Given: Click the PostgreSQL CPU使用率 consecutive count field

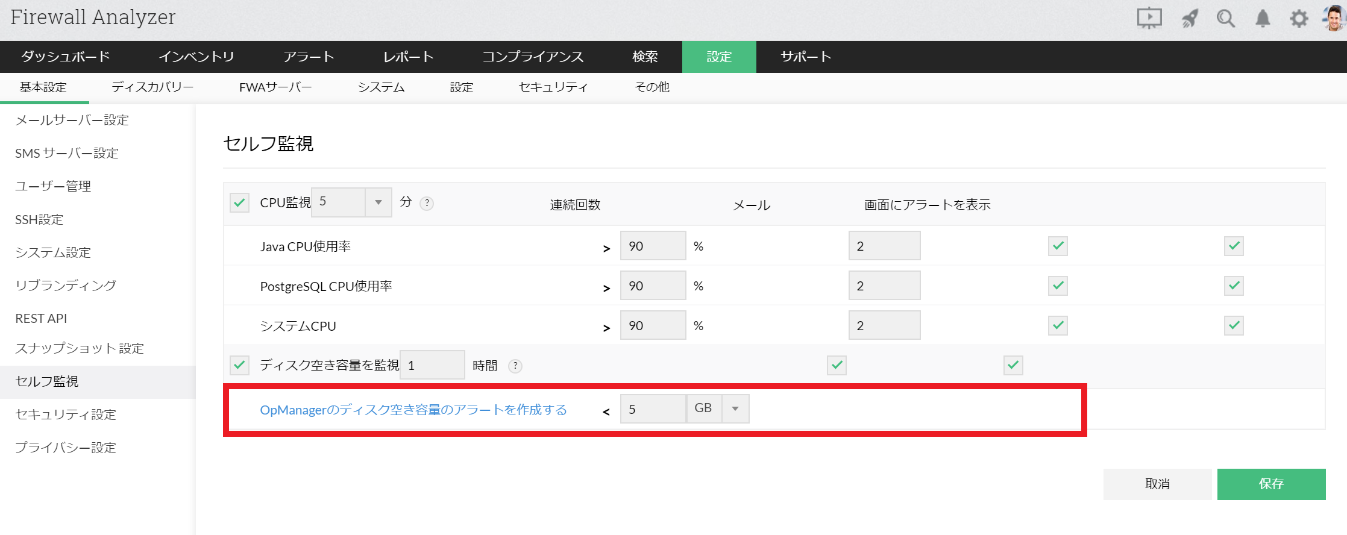Looking at the screenshot, I should [884, 286].
